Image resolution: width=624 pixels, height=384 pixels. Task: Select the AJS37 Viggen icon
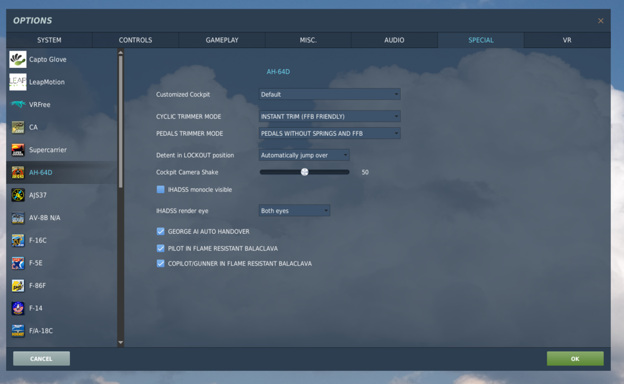point(18,195)
